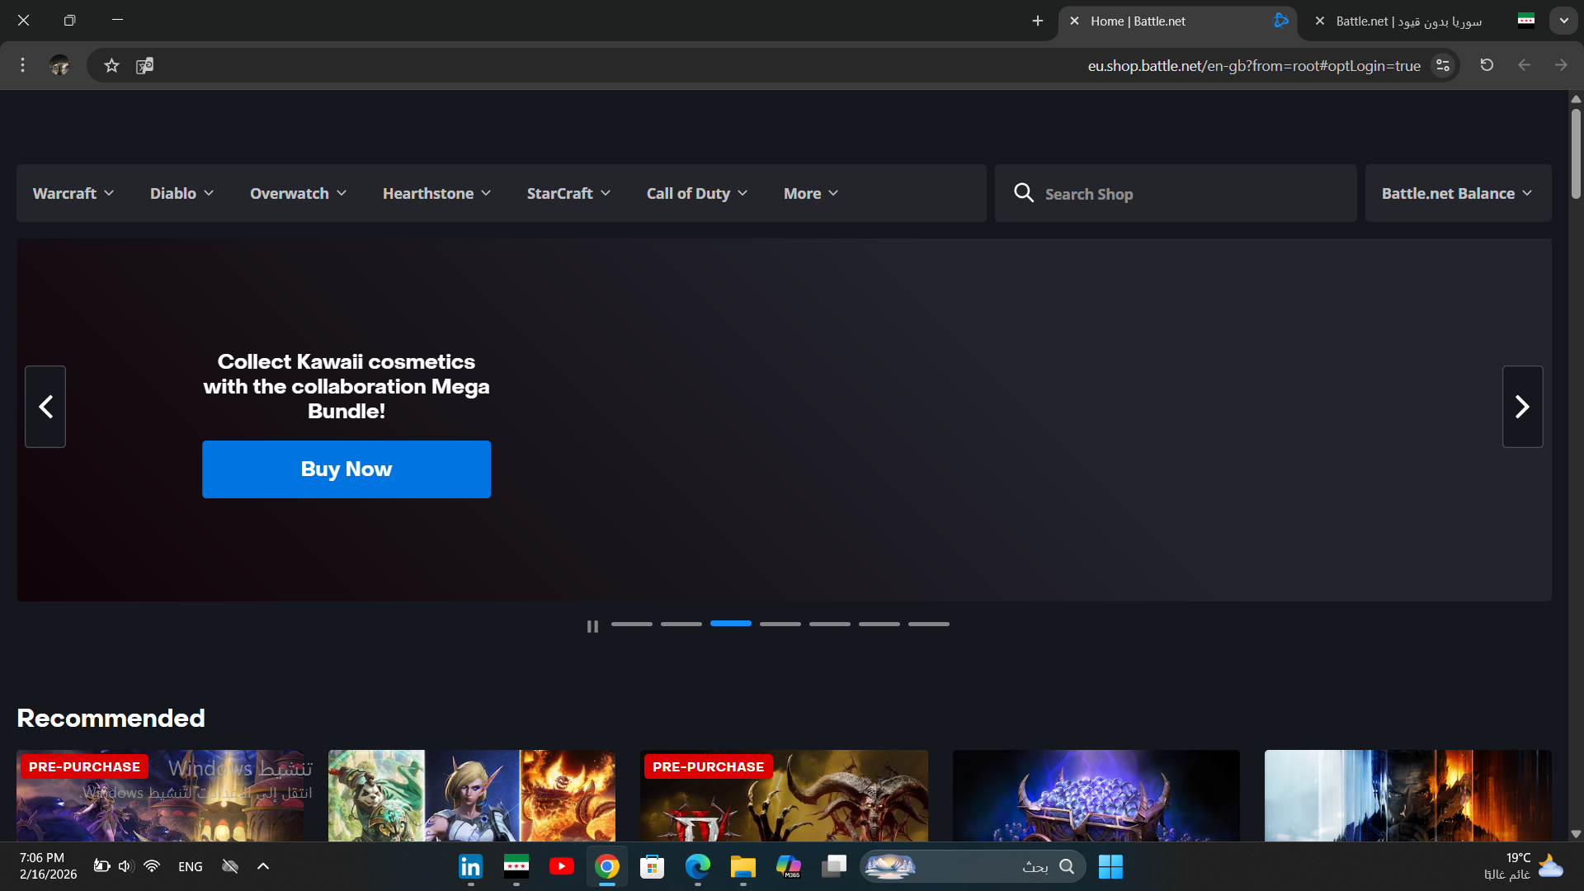Viewport: 1584px width, 891px height.
Task: Open site information icon in address bar
Action: tap(1443, 66)
